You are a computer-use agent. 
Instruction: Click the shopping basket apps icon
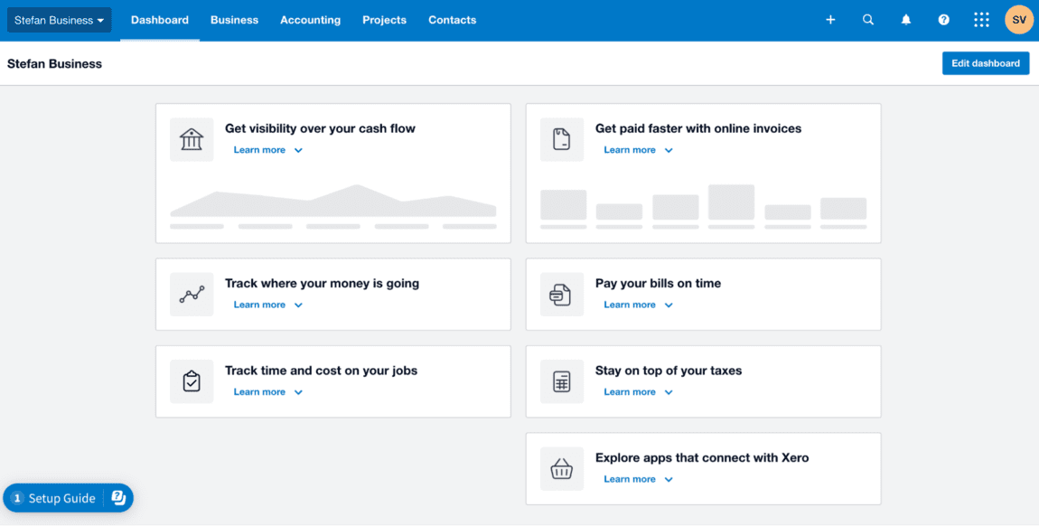[x=562, y=469]
